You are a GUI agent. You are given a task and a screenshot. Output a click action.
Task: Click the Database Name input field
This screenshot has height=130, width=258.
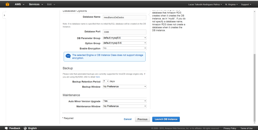(124, 17)
